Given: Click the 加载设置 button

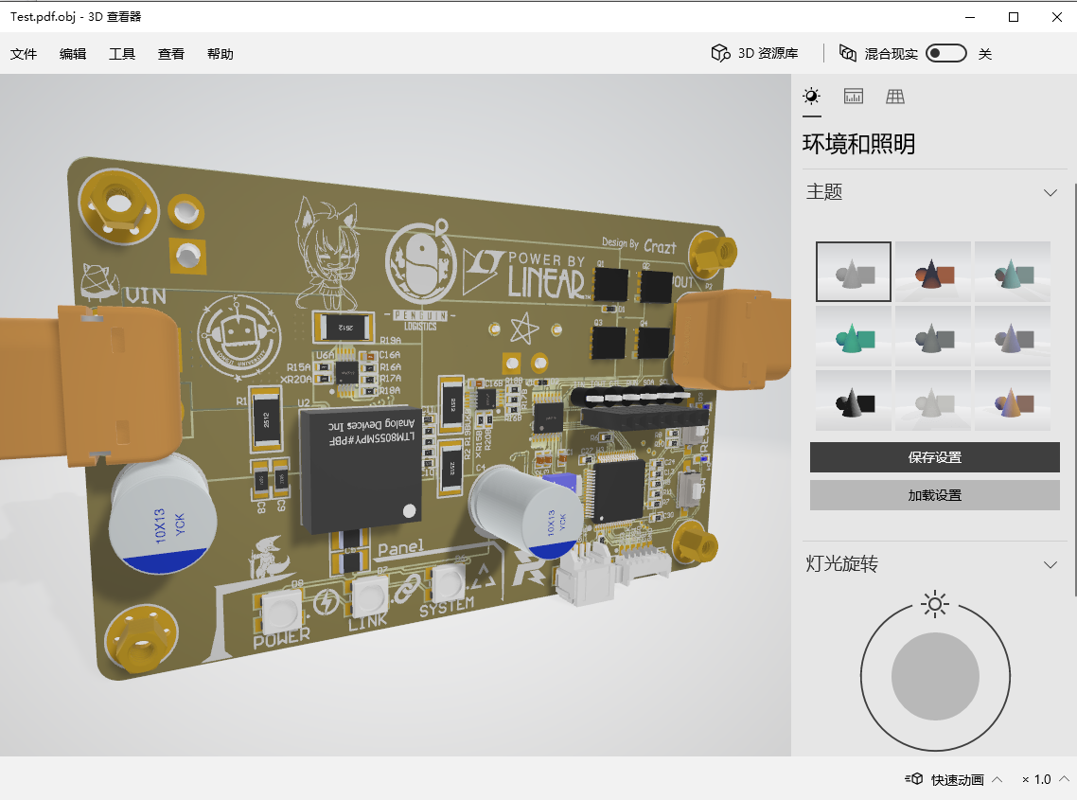Looking at the screenshot, I should point(935,495).
